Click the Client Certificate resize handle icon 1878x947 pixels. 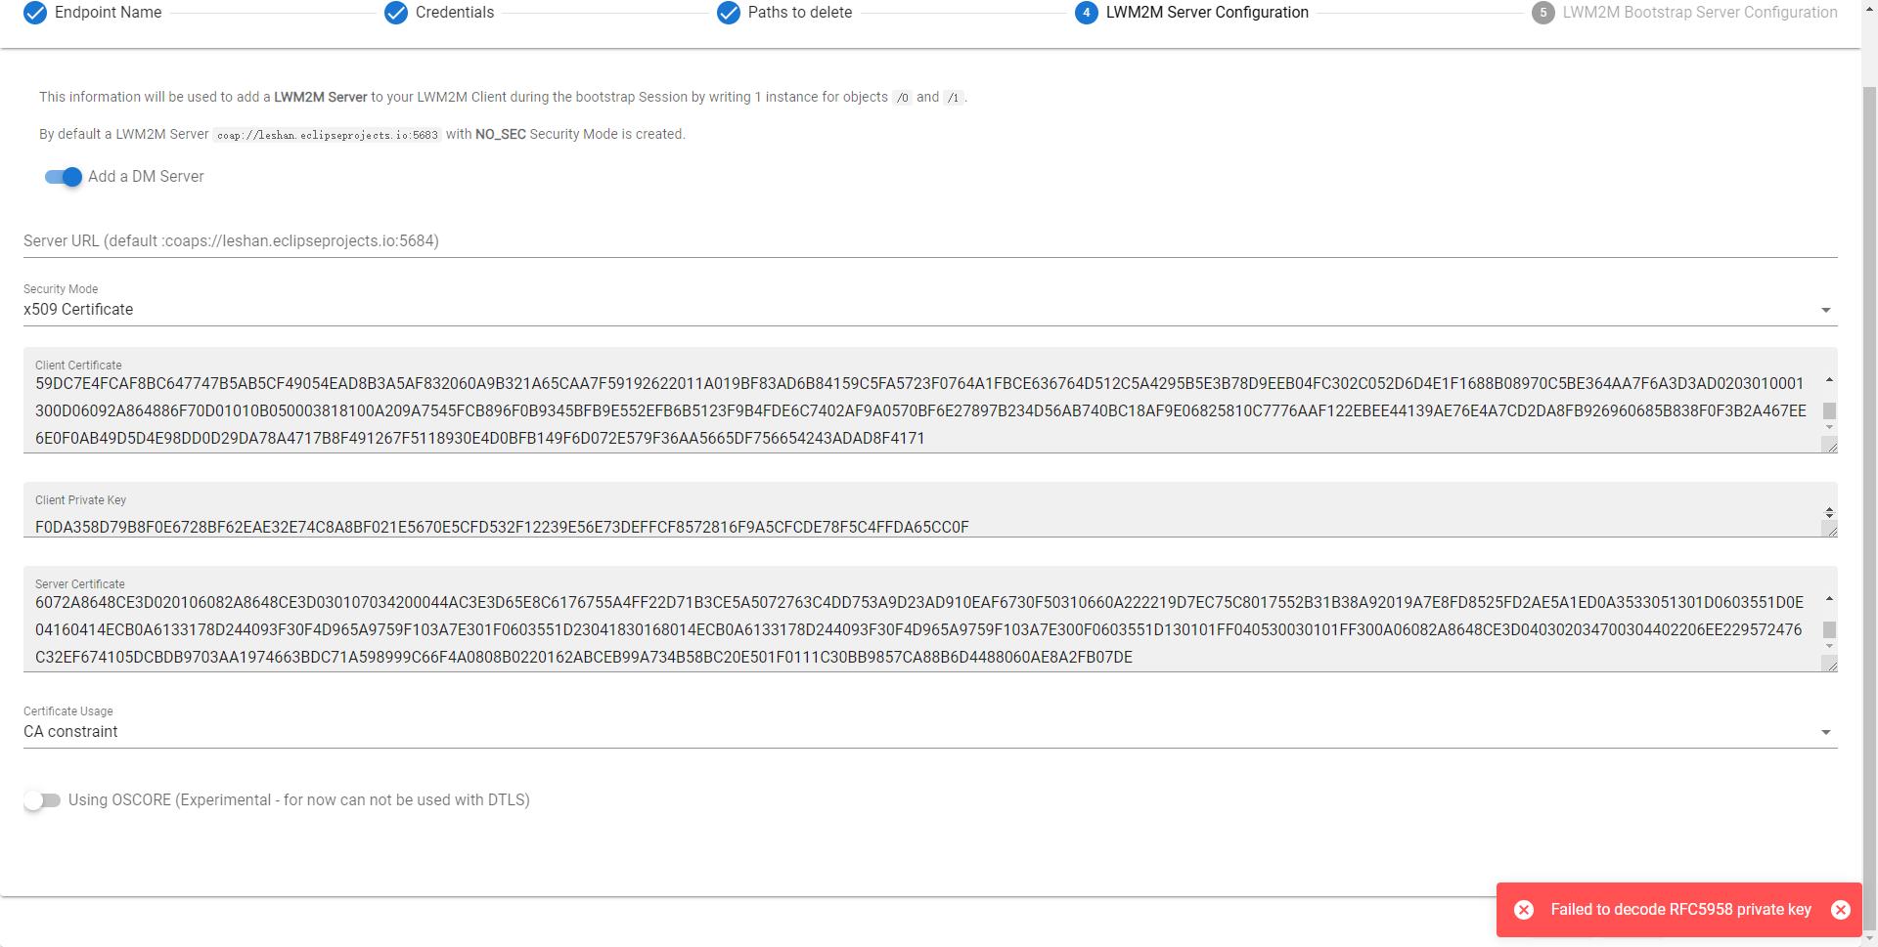[1832, 446]
